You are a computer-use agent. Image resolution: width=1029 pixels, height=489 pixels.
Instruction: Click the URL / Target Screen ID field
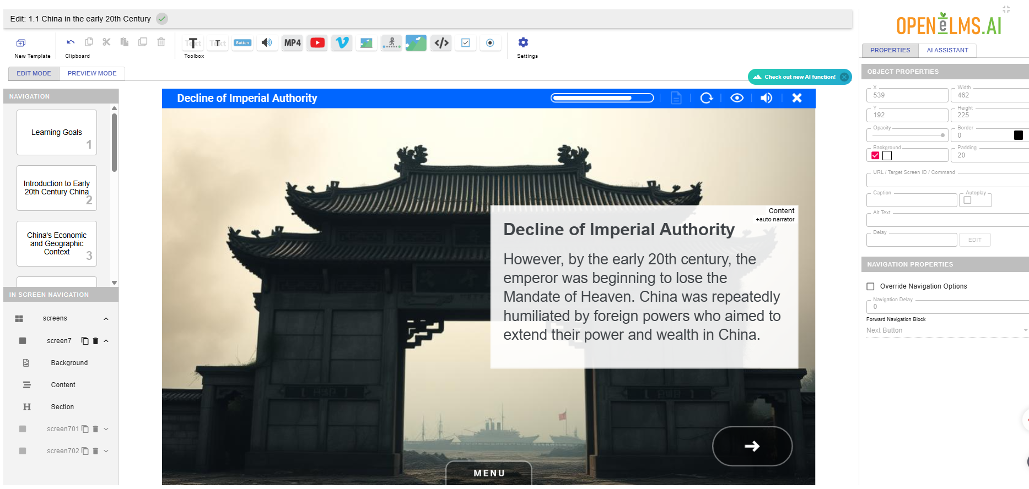(x=947, y=181)
